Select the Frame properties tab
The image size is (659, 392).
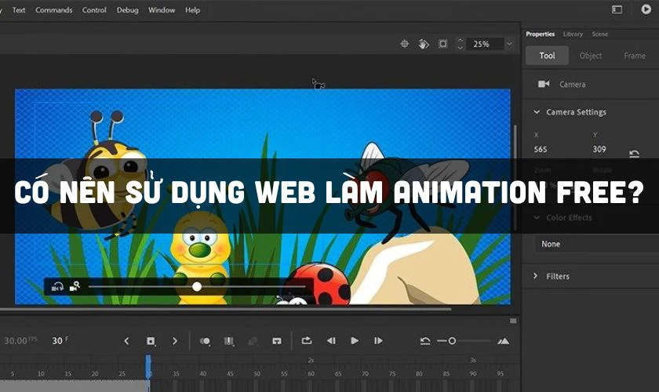tap(635, 56)
